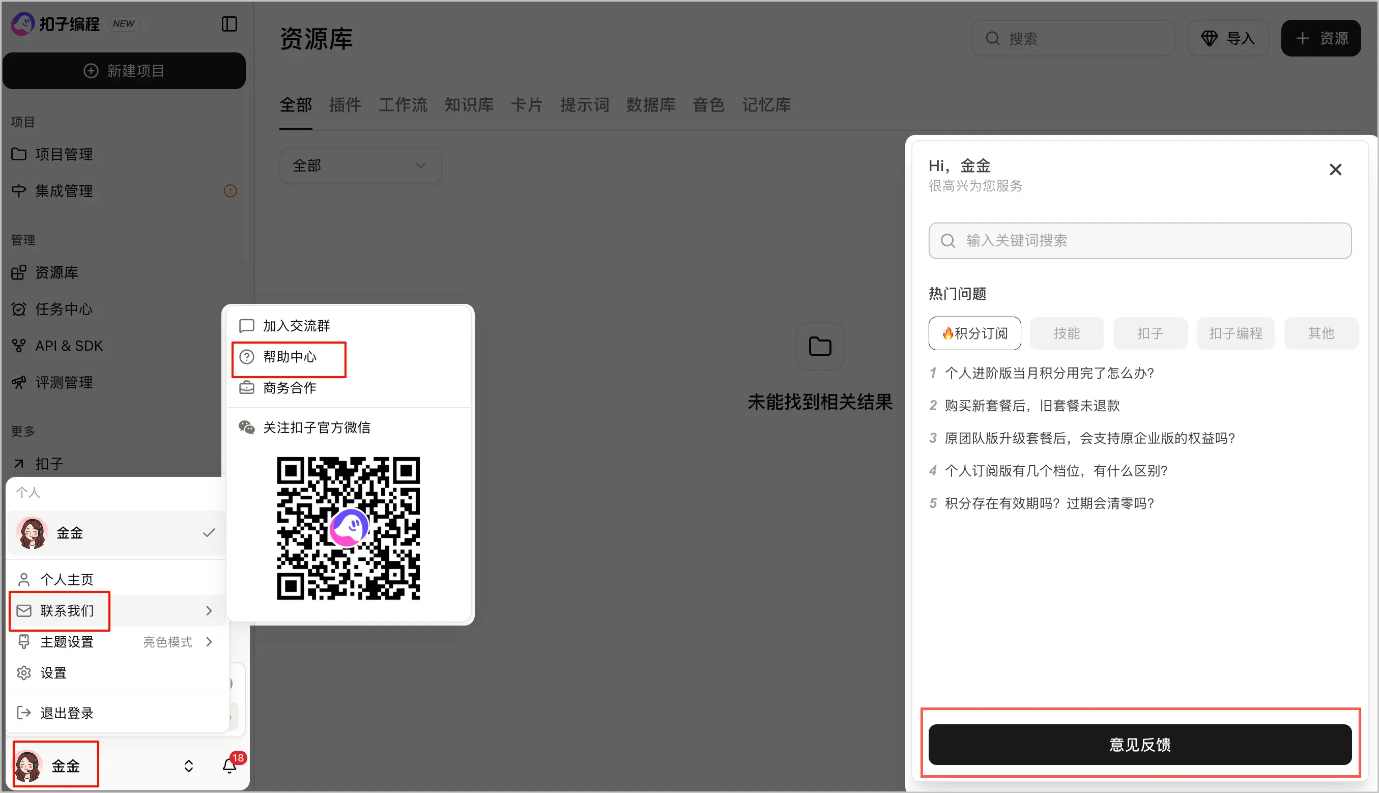1379x793 pixels.
Task: Focus the 搜索 field in 资源库 header
Action: pyautogui.click(x=1073, y=38)
